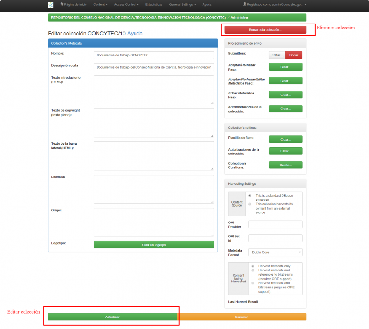Viewport: 369px width, 329px height.
Task: Click Ayuda in the top navigation bar
Action: pyautogui.click(x=207, y=4)
